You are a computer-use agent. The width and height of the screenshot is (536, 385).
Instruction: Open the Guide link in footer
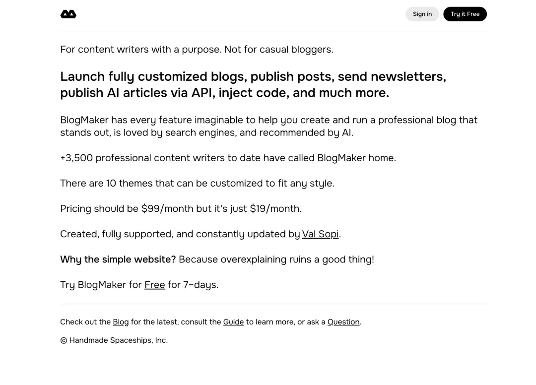pos(233,322)
